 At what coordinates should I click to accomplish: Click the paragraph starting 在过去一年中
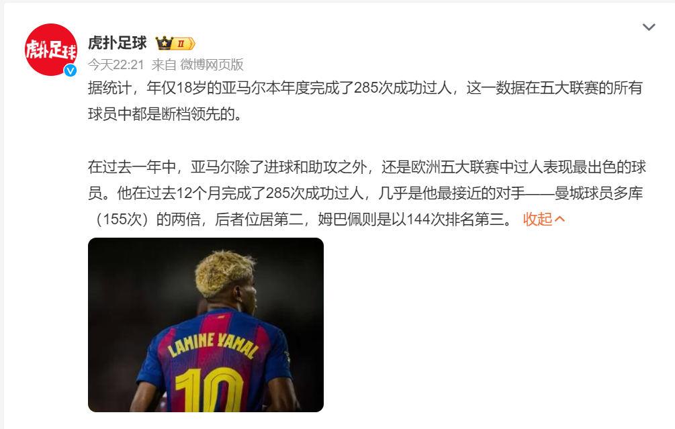[x=367, y=193]
